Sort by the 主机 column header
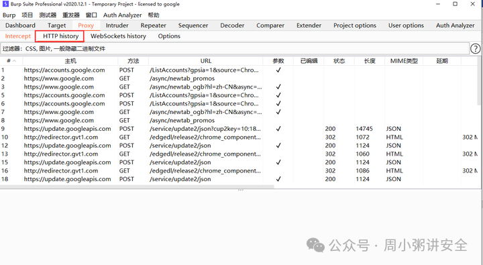Viewport: 483px width, 265px height. tap(70, 61)
